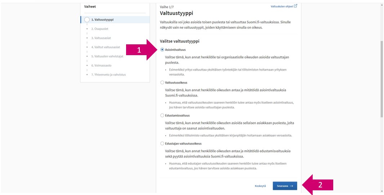Open the Valtuuksien ohjeet link
Viewport: 384px width, 195px height.
(282, 6)
